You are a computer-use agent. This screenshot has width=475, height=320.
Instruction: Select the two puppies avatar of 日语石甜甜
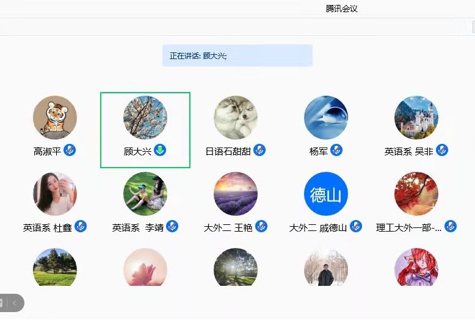point(236,118)
